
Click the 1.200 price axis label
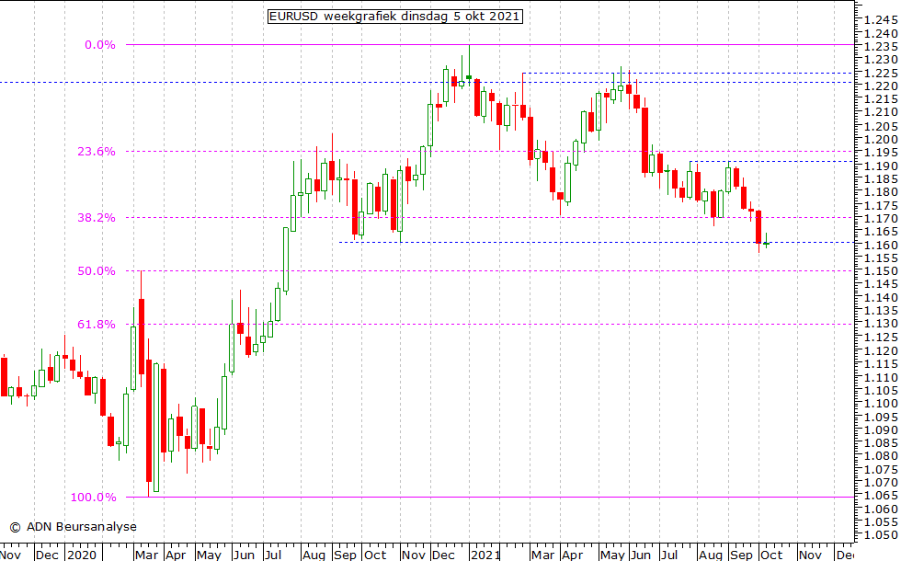click(881, 139)
